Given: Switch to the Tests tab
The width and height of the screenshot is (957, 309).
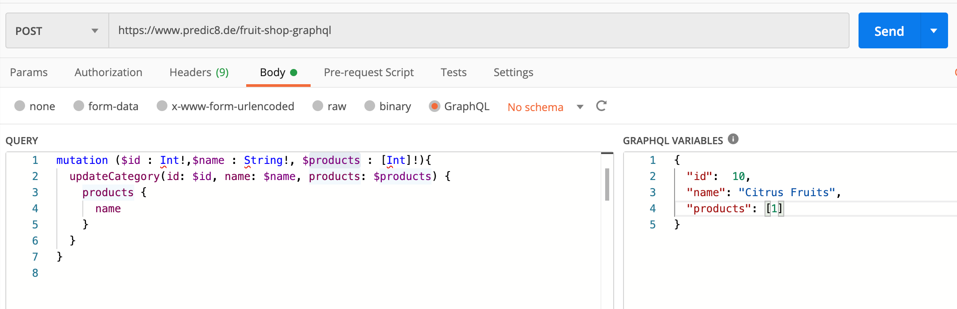Looking at the screenshot, I should [x=453, y=72].
